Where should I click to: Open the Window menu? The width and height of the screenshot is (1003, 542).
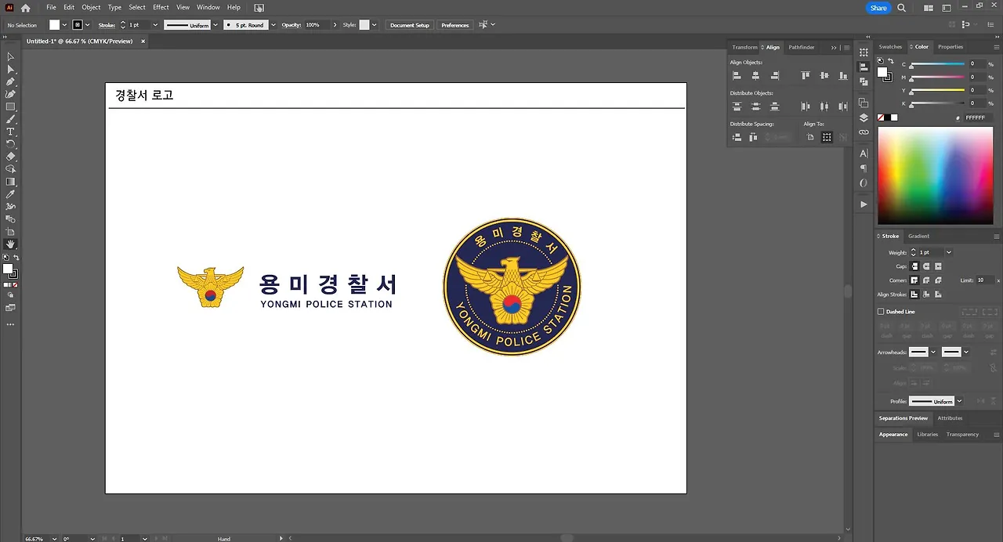pyautogui.click(x=208, y=7)
